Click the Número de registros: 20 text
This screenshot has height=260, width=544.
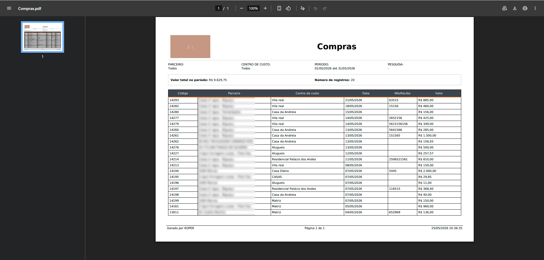[335, 80]
